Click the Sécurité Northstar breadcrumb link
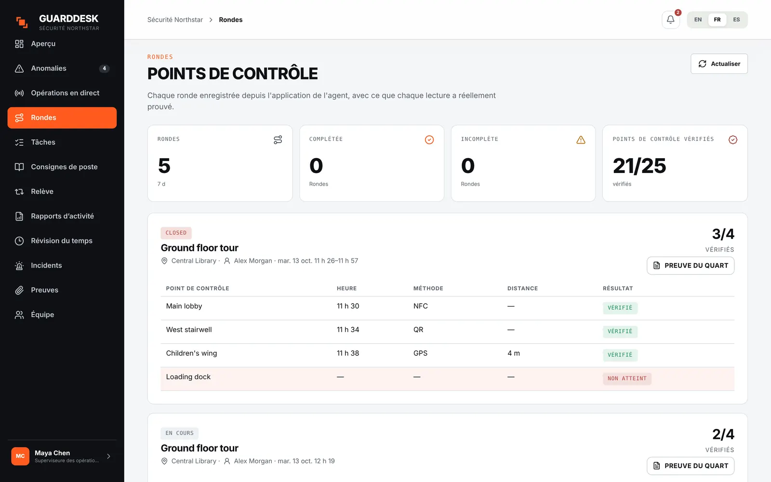 tap(175, 20)
